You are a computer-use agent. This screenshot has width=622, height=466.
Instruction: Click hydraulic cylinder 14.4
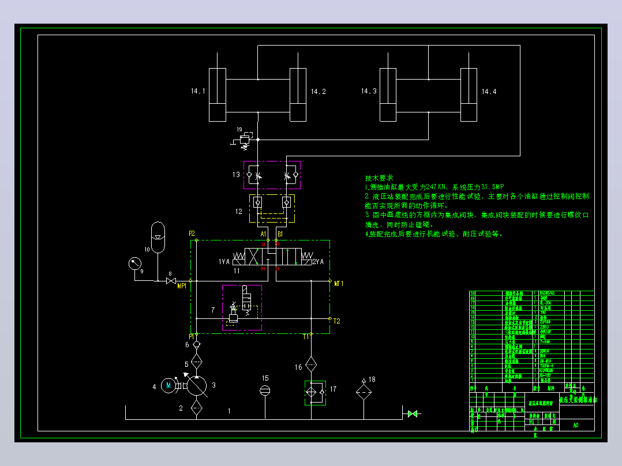click(x=469, y=95)
